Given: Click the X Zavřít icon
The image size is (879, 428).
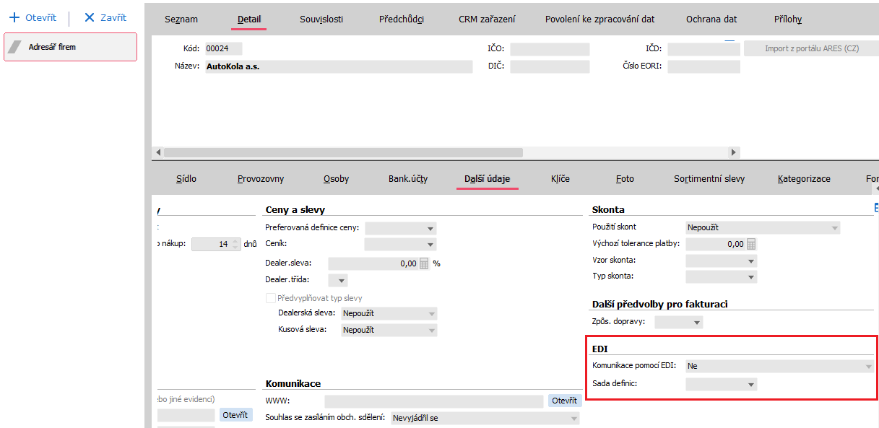Looking at the screenshot, I should (90, 17).
